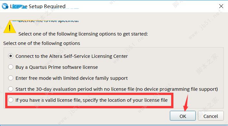The width and height of the screenshot is (228, 126).
Task: Click the yellow warning triangle icon
Action: [10, 27]
